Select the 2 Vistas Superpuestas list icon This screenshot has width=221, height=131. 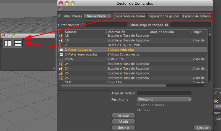point(61,55)
